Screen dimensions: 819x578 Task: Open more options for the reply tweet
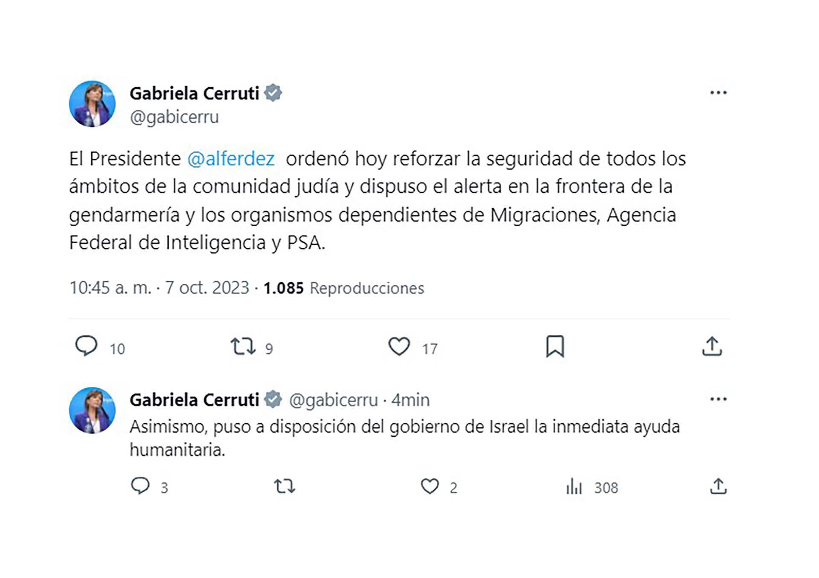[x=718, y=399]
